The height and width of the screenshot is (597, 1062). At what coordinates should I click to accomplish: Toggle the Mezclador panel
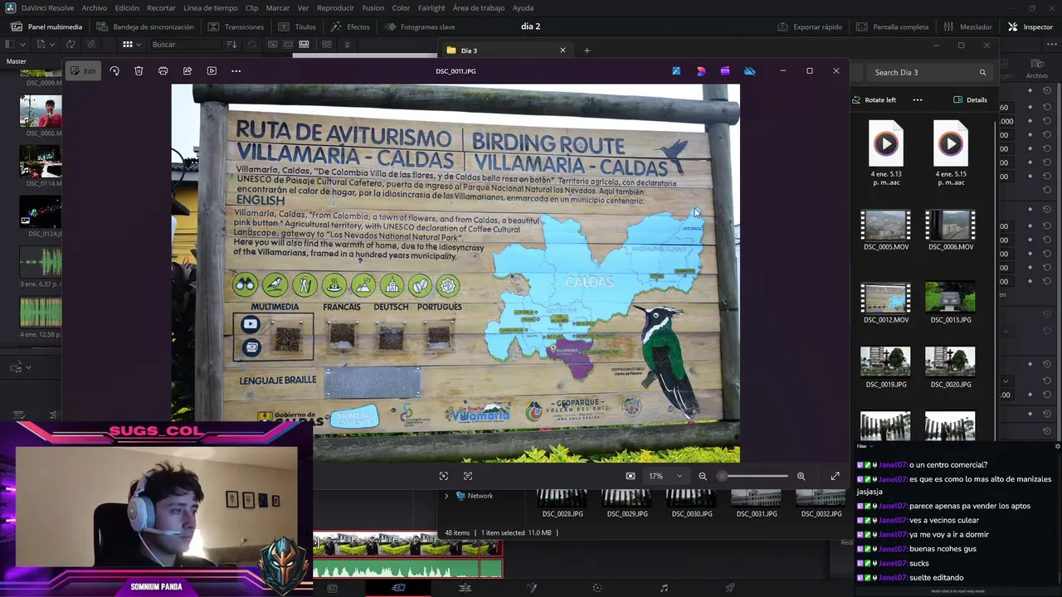967,27
